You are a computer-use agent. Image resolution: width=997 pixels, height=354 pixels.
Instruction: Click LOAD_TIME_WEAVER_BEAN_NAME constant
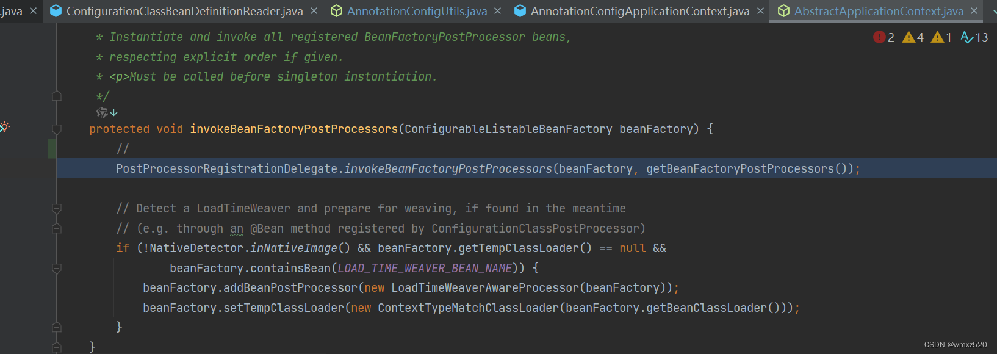coord(425,268)
